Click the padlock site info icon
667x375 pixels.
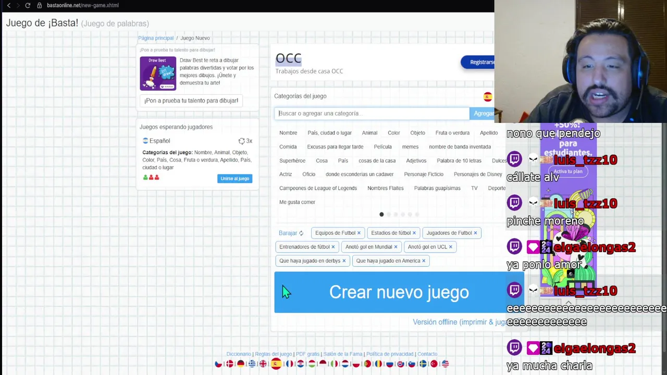39,5
